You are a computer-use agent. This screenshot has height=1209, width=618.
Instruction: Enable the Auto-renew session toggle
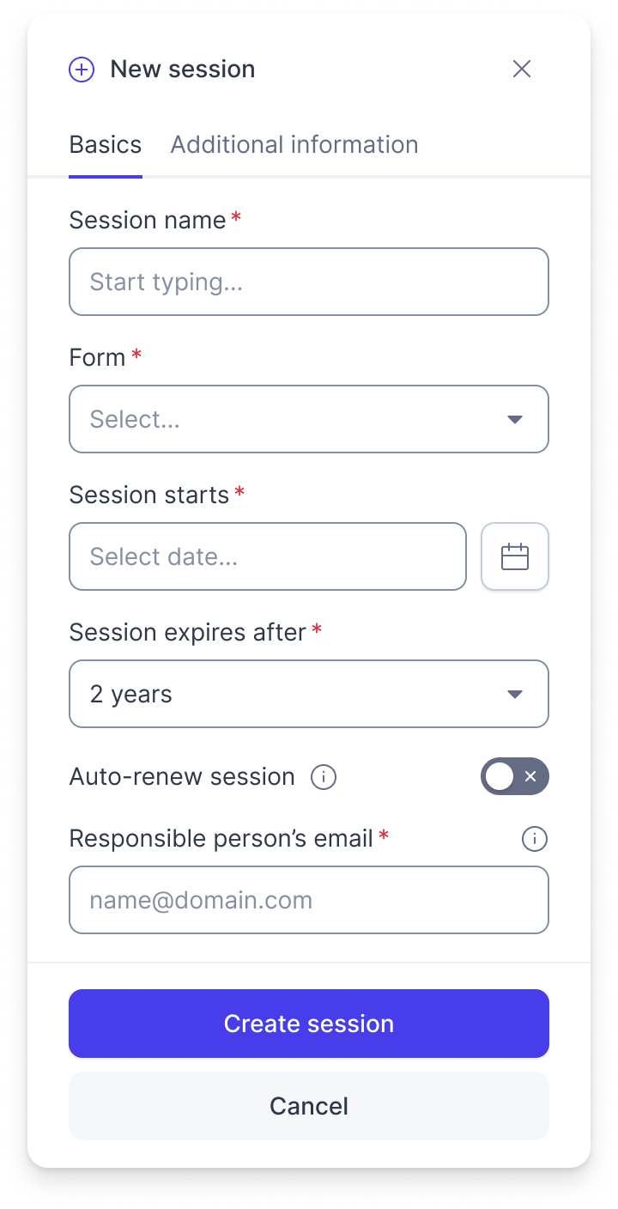[515, 776]
